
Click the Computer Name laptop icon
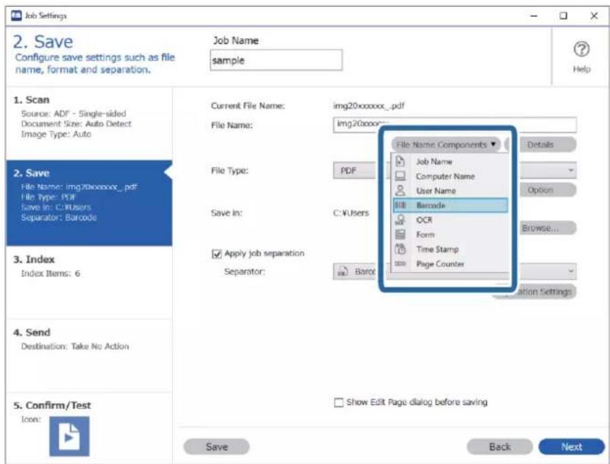pos(400,176)
